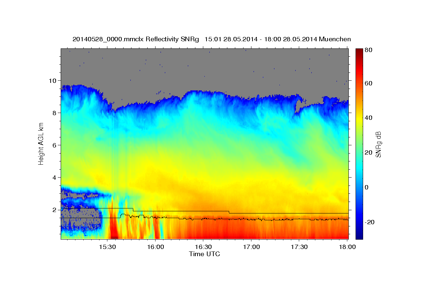Click the colorbar value 20
Screen dimensions: 431x287
369,152
